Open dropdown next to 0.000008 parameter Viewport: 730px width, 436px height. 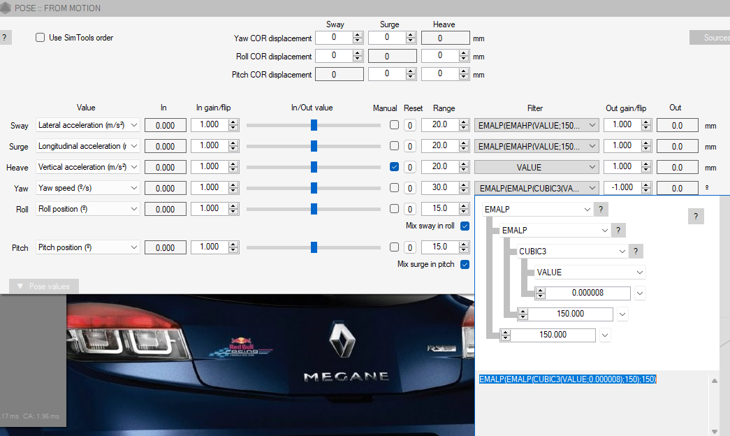[640, 293]
